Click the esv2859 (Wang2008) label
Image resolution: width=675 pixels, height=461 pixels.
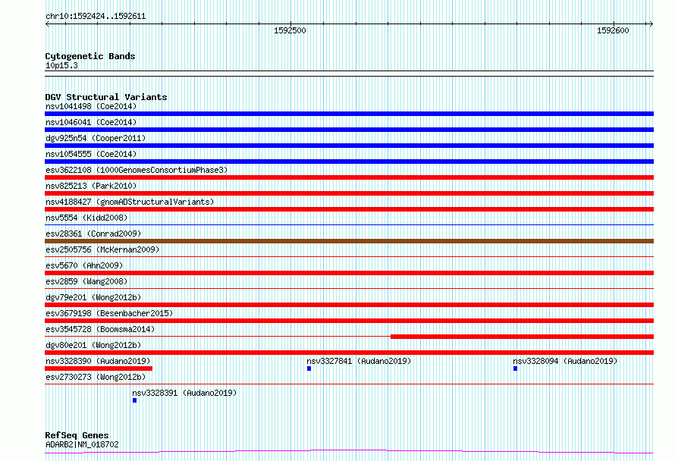pos(86,281)
